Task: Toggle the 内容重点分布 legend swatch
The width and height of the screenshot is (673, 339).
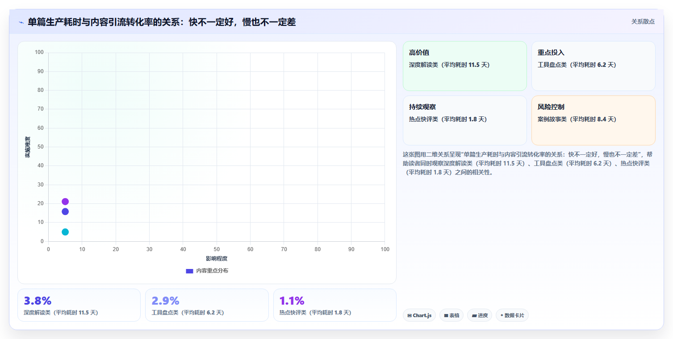Action: [189, 271]
